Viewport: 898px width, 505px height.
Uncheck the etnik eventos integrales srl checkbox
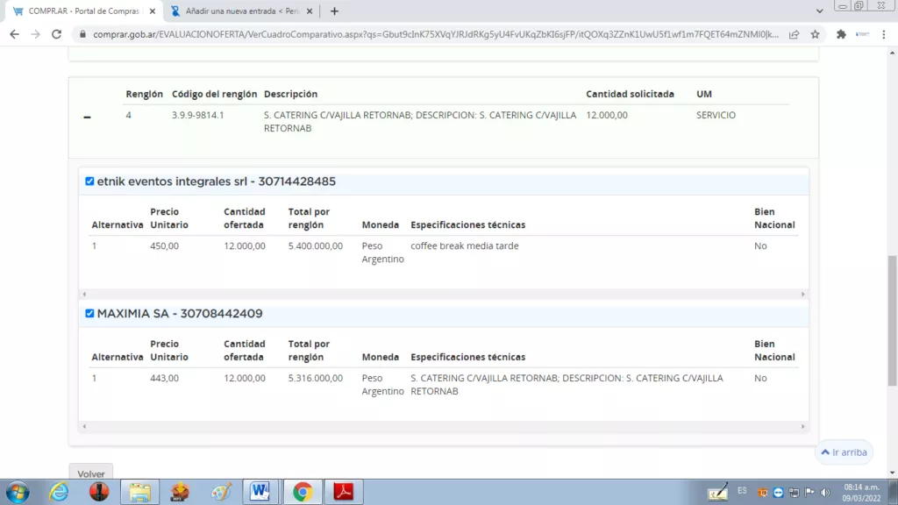pyautogui.click(x=89, y=181)
